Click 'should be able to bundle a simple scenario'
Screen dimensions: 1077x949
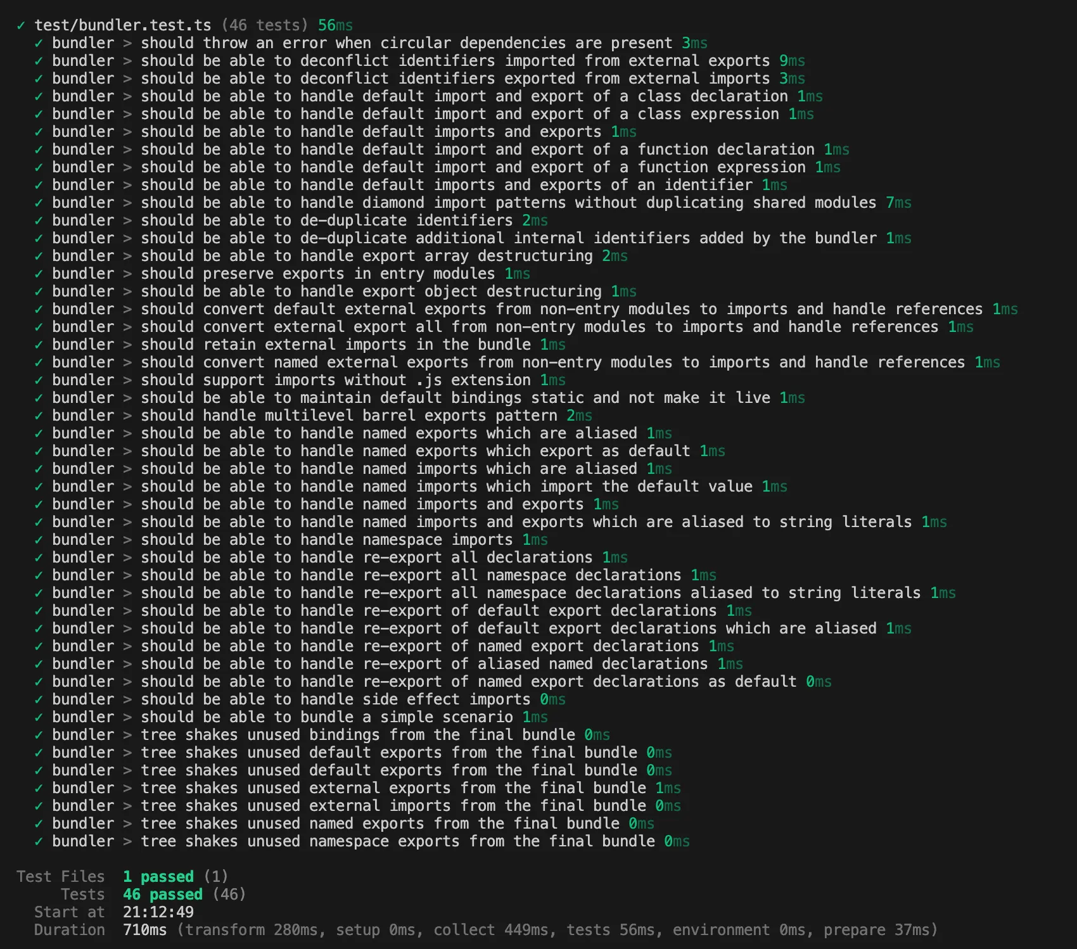(x=291, y=717)
